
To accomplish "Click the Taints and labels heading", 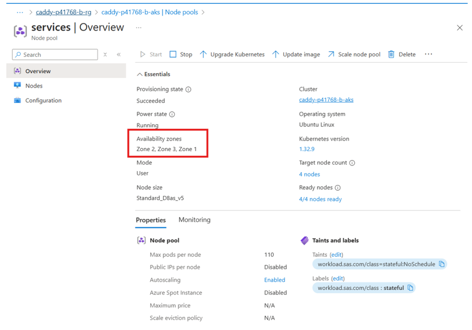I will 335,240.
